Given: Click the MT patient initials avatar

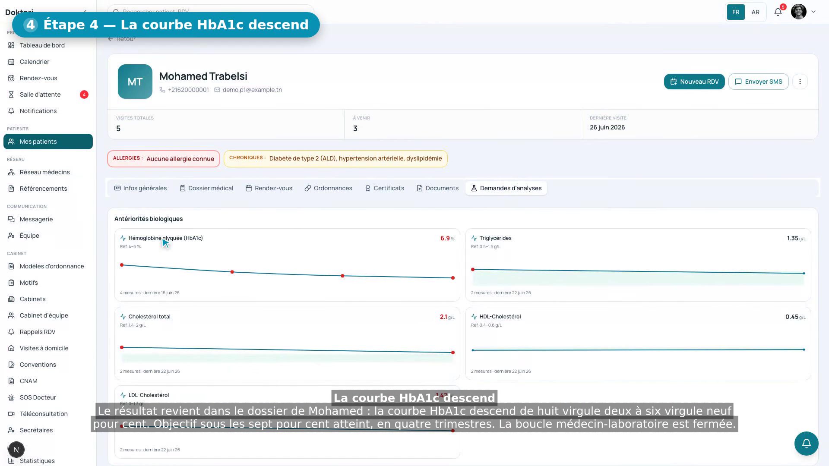Looking at the screenshot, I should 135,82.
